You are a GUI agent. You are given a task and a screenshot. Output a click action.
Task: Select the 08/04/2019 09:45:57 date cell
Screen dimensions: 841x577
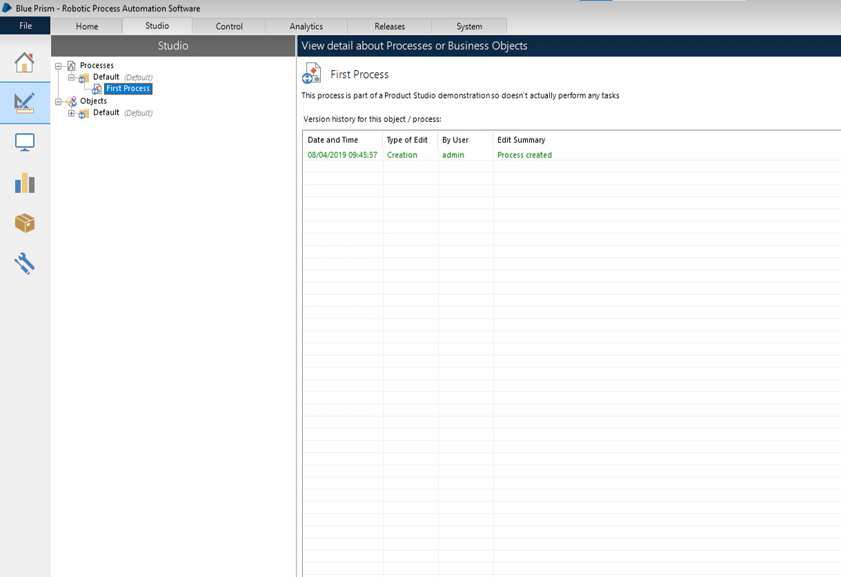tap(342, 155)
